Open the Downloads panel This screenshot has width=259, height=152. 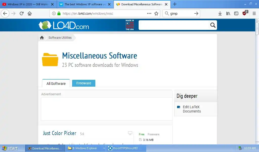pos(220,14)
